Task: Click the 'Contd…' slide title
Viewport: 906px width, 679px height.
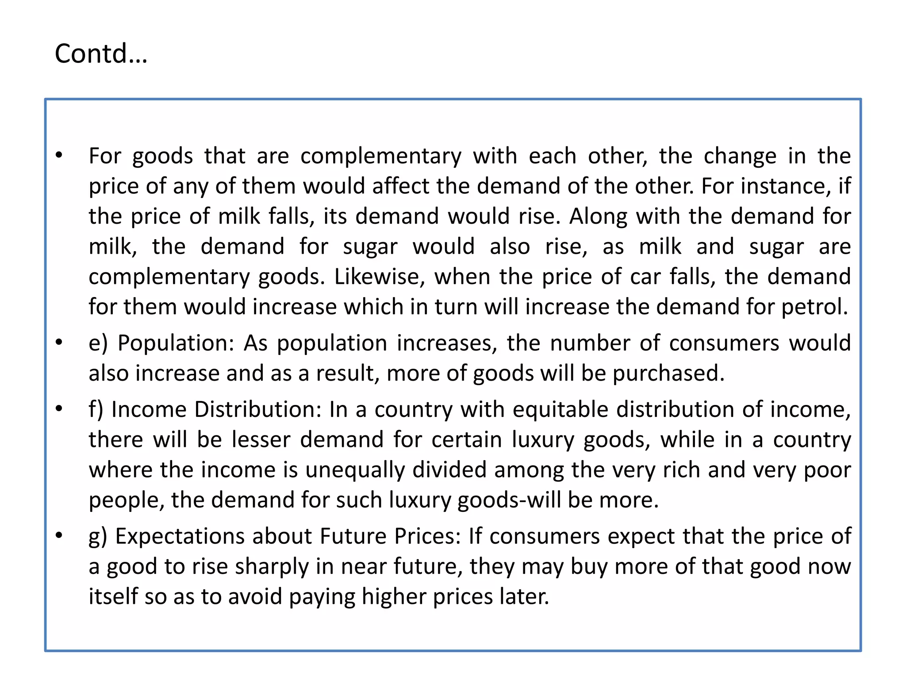Action: pos(101,54)
